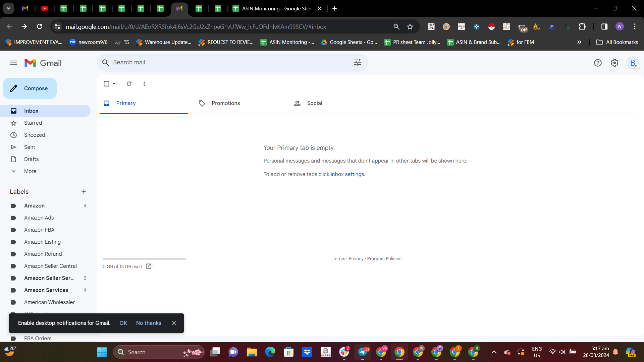This screenshot has height=362, width=644.
Task: Click the Gmail logo
Action: pos(43,63)
